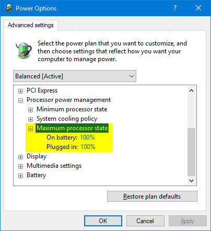Expand the Battery node
The image size is (211, 231).
point(20,176)
